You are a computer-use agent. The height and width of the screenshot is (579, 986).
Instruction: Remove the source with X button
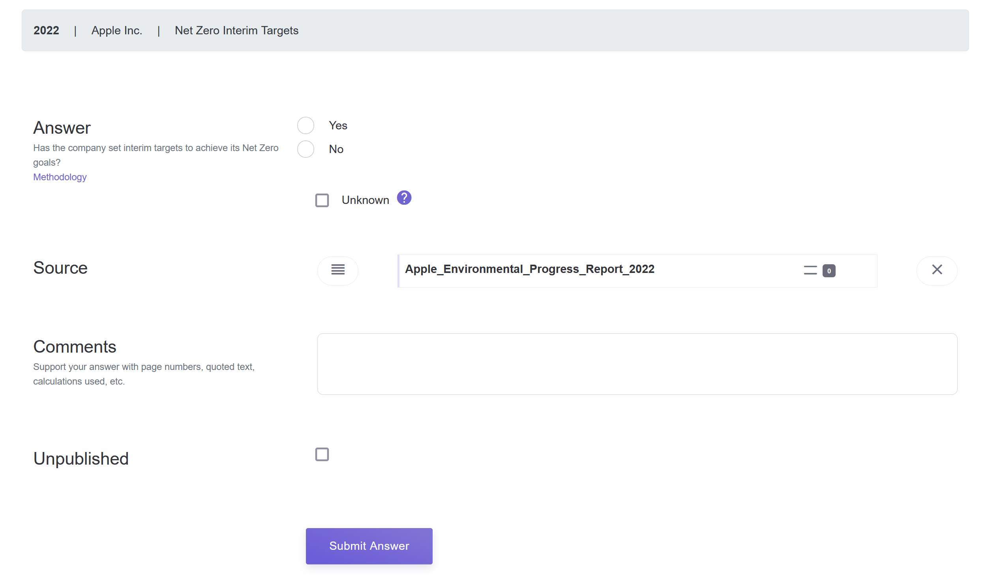click(x=937, y=271)
